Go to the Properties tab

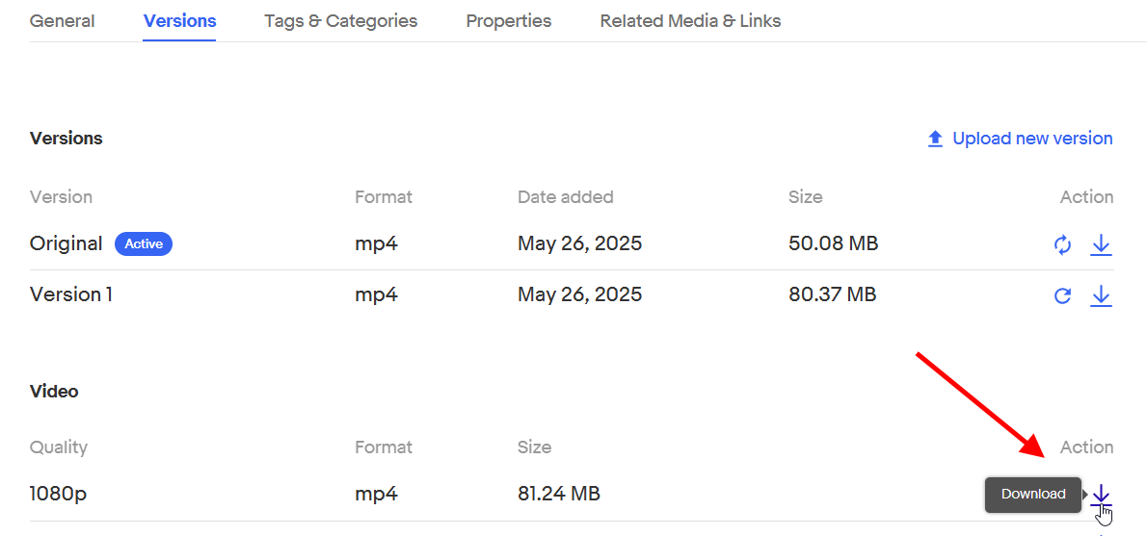pos(508,21)
